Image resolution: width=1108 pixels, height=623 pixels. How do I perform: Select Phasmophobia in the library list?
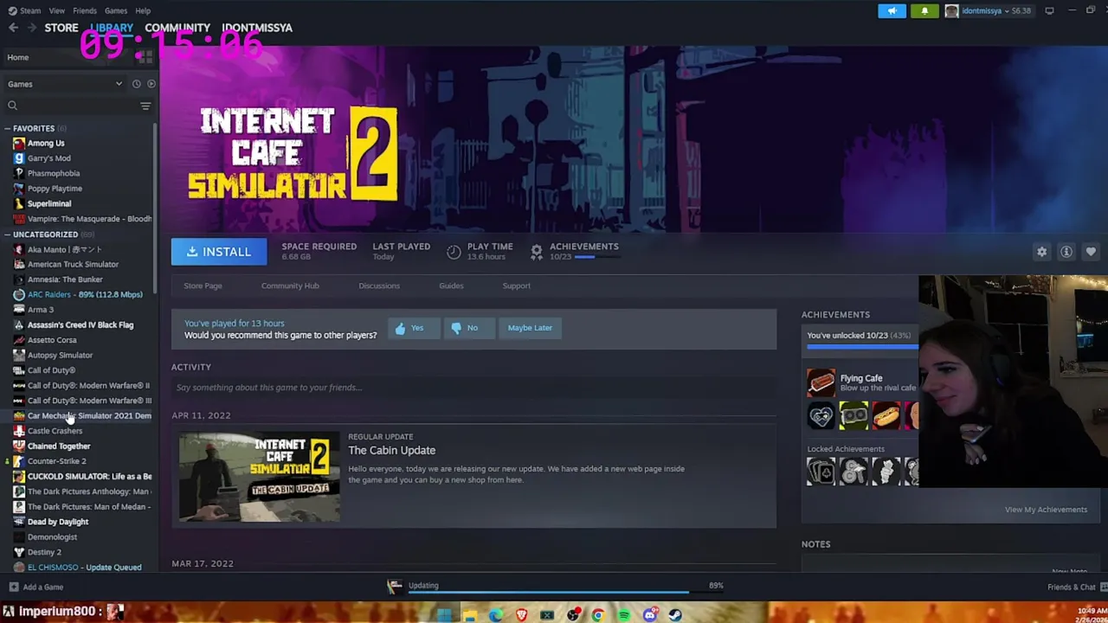[x=54, y=173]
